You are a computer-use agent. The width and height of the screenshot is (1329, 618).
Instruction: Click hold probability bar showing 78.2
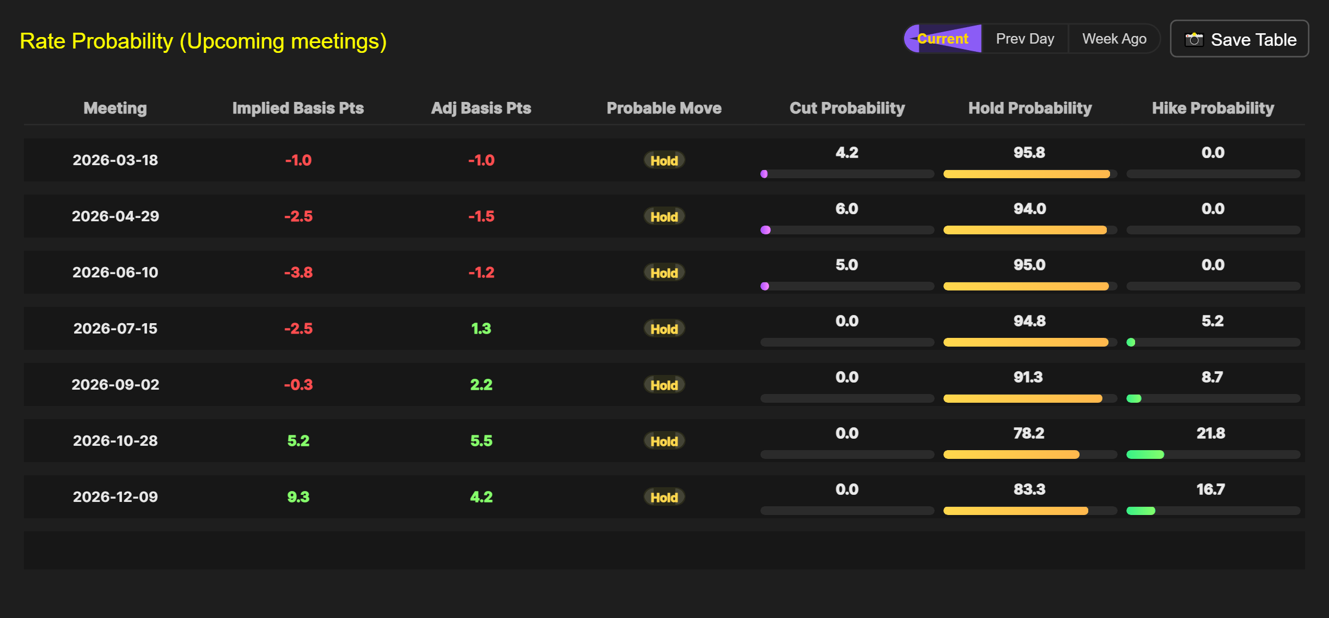coord(1011,455)
